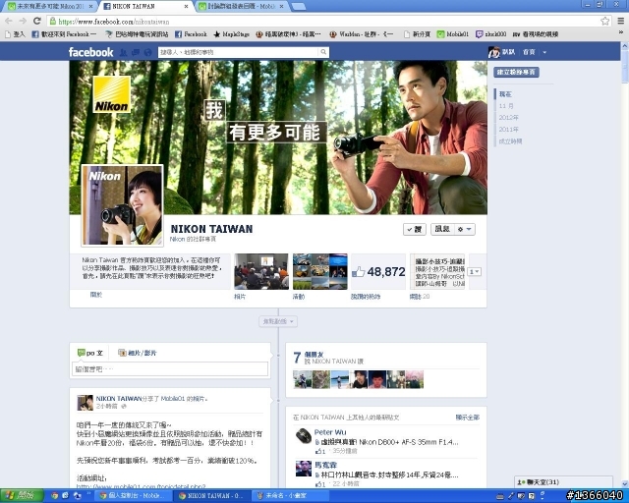Open the events thumbnail photo collage
Screen dimensions: 629x503
(320, 271)
